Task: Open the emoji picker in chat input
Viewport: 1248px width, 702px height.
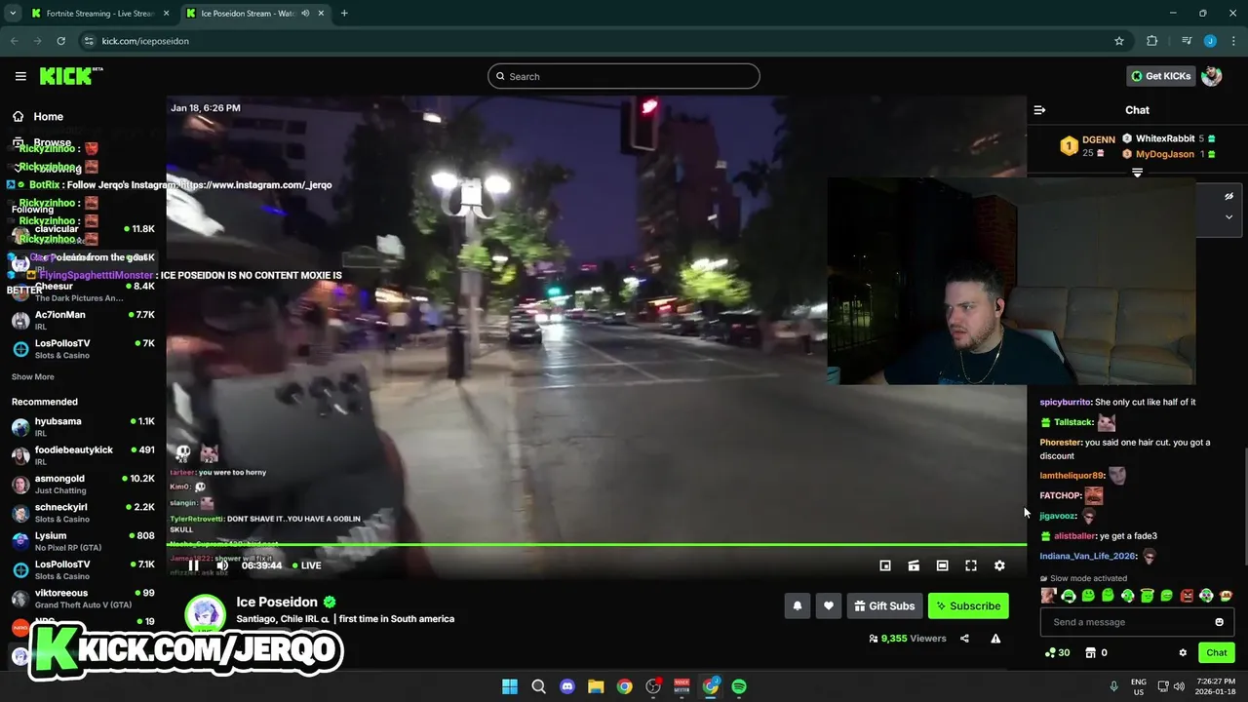Action: [1219, 622]
